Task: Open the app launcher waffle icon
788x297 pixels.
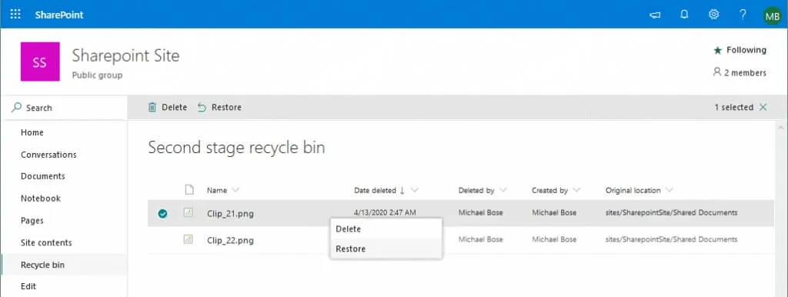Action: [15, 14]
